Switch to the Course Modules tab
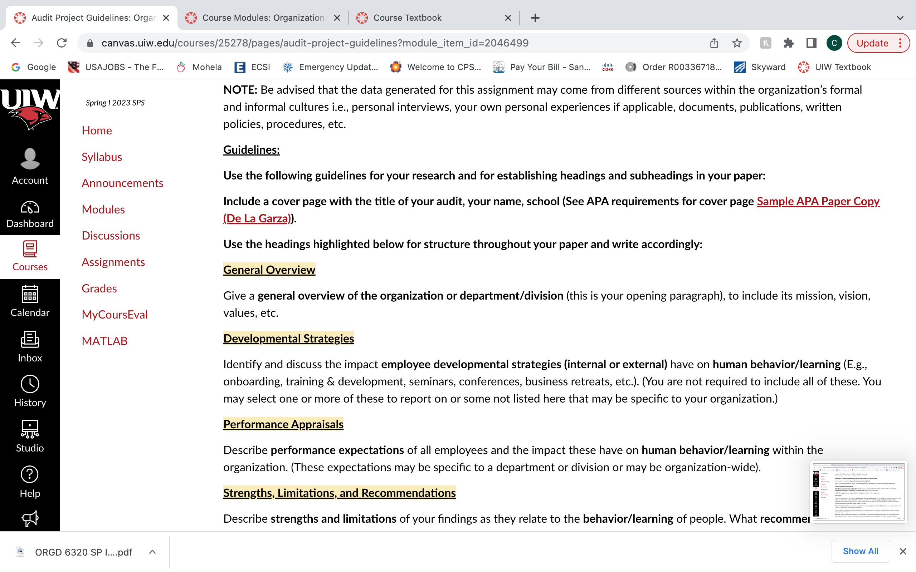 tap(263, 18)
